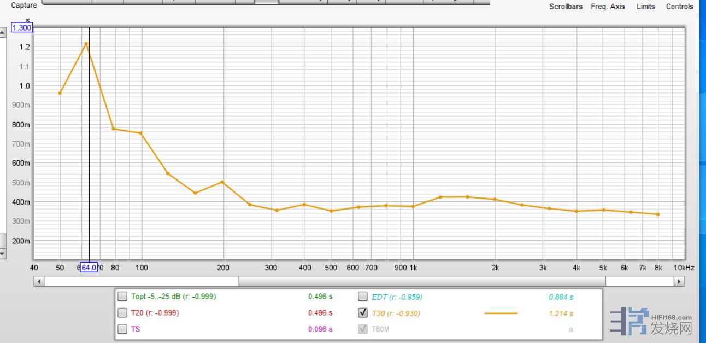
Task: Click the horizontal scrollbar right arrow
Action: [679, 281]
